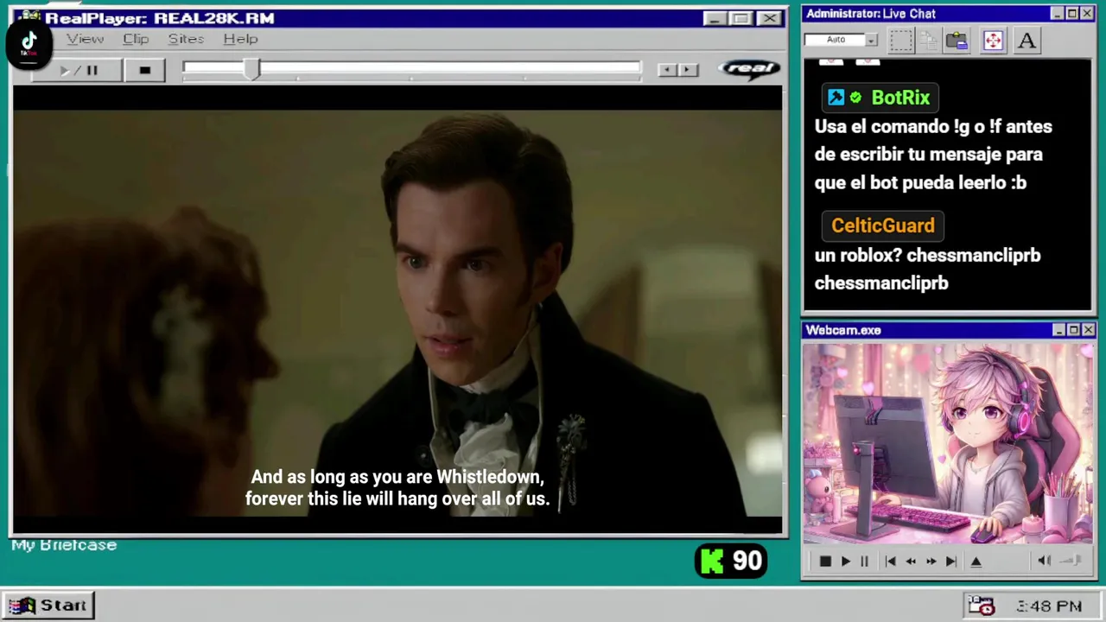Mute audio with Webcam.exe speaker icon
Screen dimensions: 1106x622
point(1044,561)
